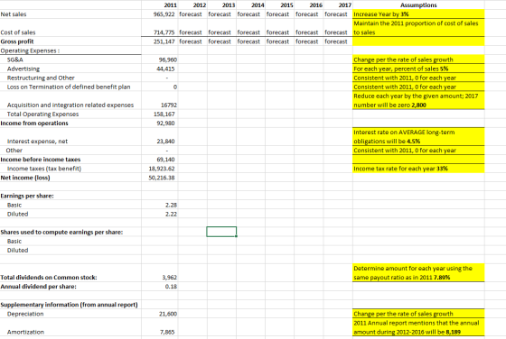
Task: Select total dividends value 3,962
Action: pos(170,277)
